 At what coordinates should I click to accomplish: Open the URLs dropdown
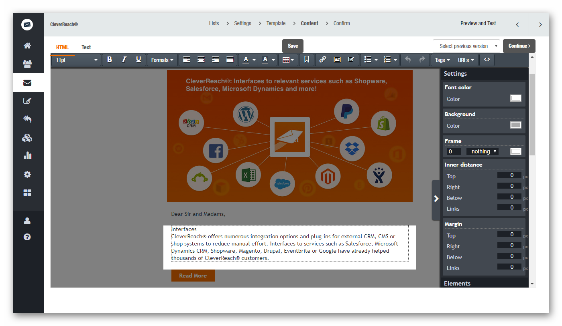466,60
